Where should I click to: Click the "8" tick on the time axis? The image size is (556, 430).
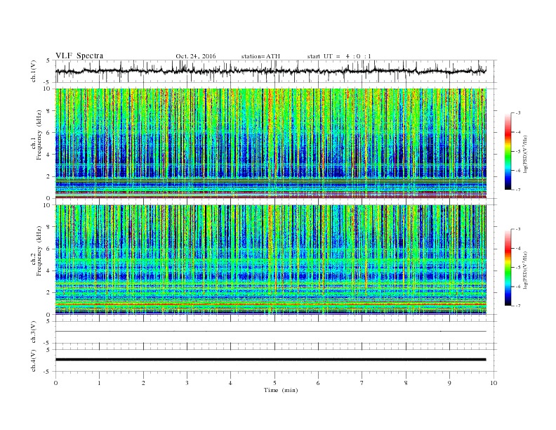(x=406, y=383)
